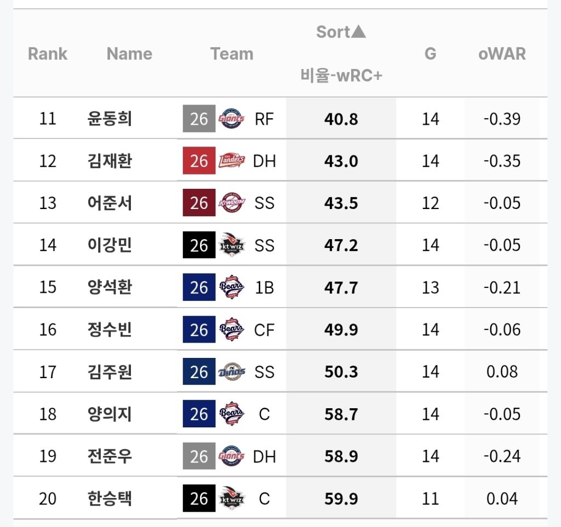This screenshot has width=561, height=527.
Task: Click the Team column header
Action: [232, 54]
